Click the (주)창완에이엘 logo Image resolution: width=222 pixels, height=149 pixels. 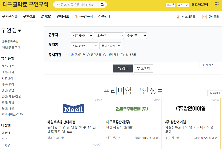click(191, 108)
